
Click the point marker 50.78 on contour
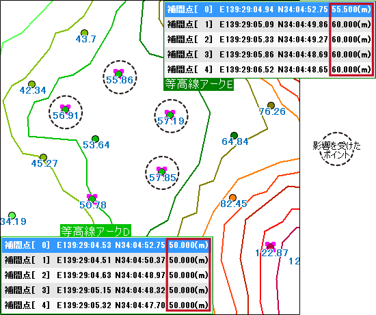point(92,199)
